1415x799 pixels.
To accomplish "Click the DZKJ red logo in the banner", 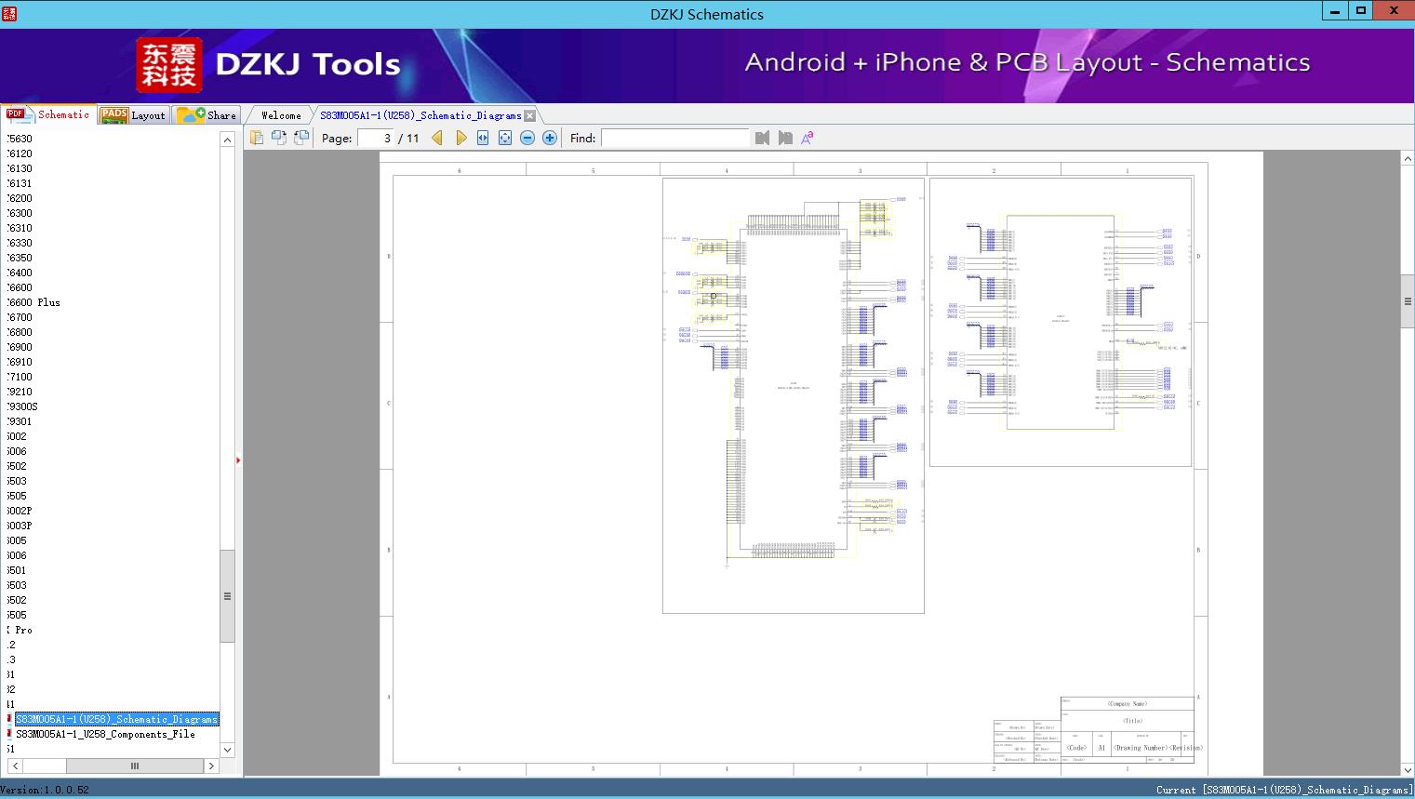I will pos(169,65).
